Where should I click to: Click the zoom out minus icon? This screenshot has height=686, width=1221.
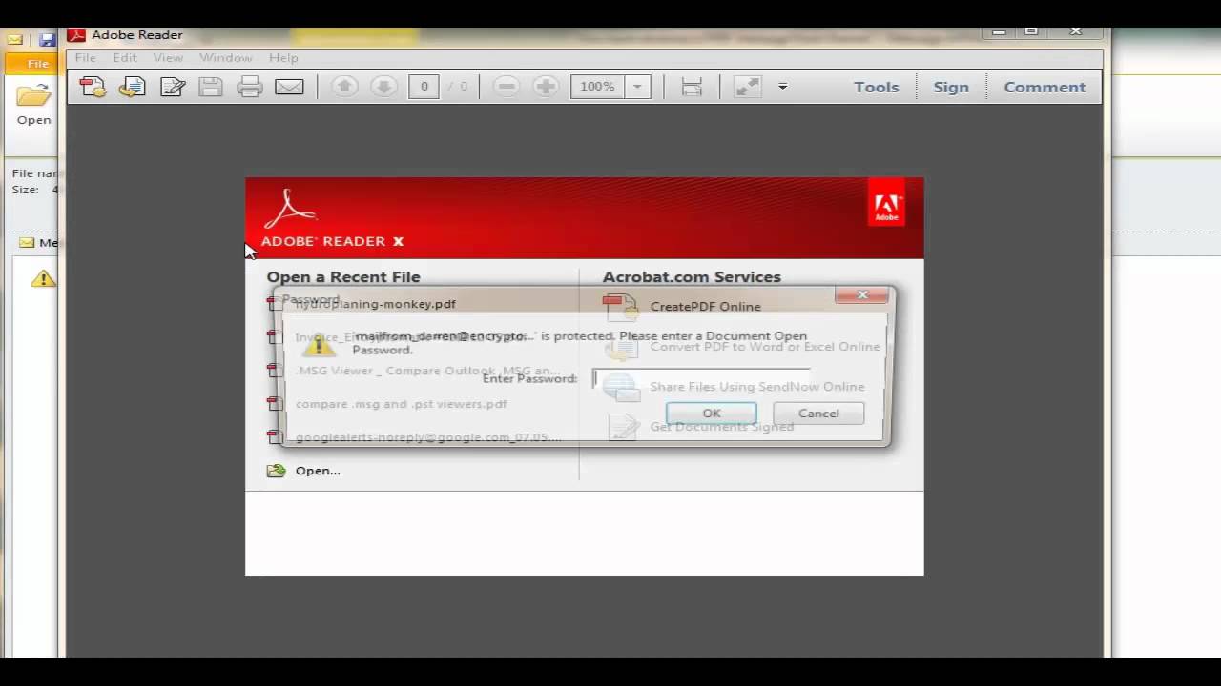507,87
